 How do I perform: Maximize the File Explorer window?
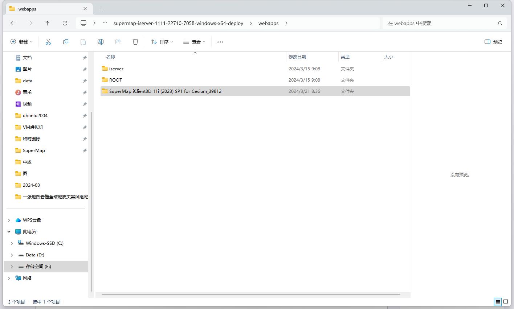[486, 5]
